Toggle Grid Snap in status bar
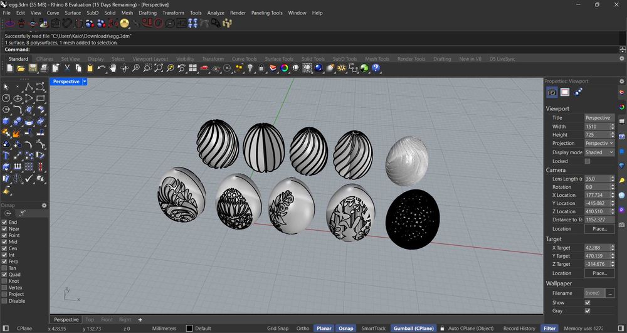 pyautogui.click(x=278, y=329)
